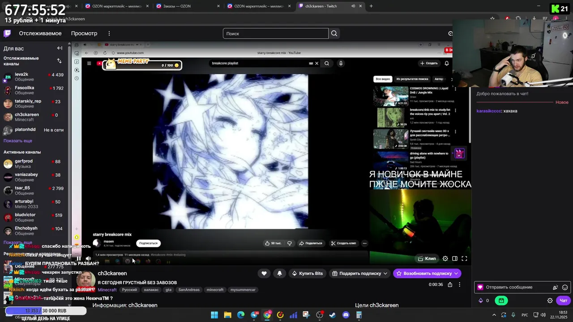The height and width of the screenshot is (322, 573).
Task: Share the stream via share icon
Action: coord(450,284)
